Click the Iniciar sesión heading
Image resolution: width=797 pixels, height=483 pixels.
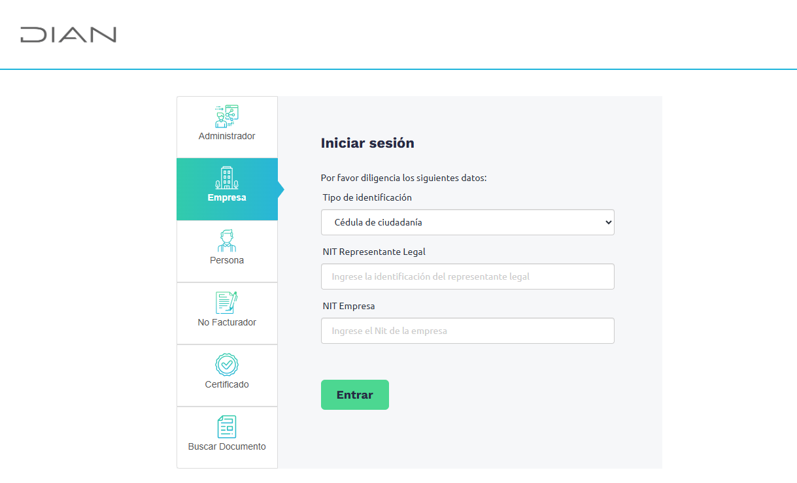[367, 143]
